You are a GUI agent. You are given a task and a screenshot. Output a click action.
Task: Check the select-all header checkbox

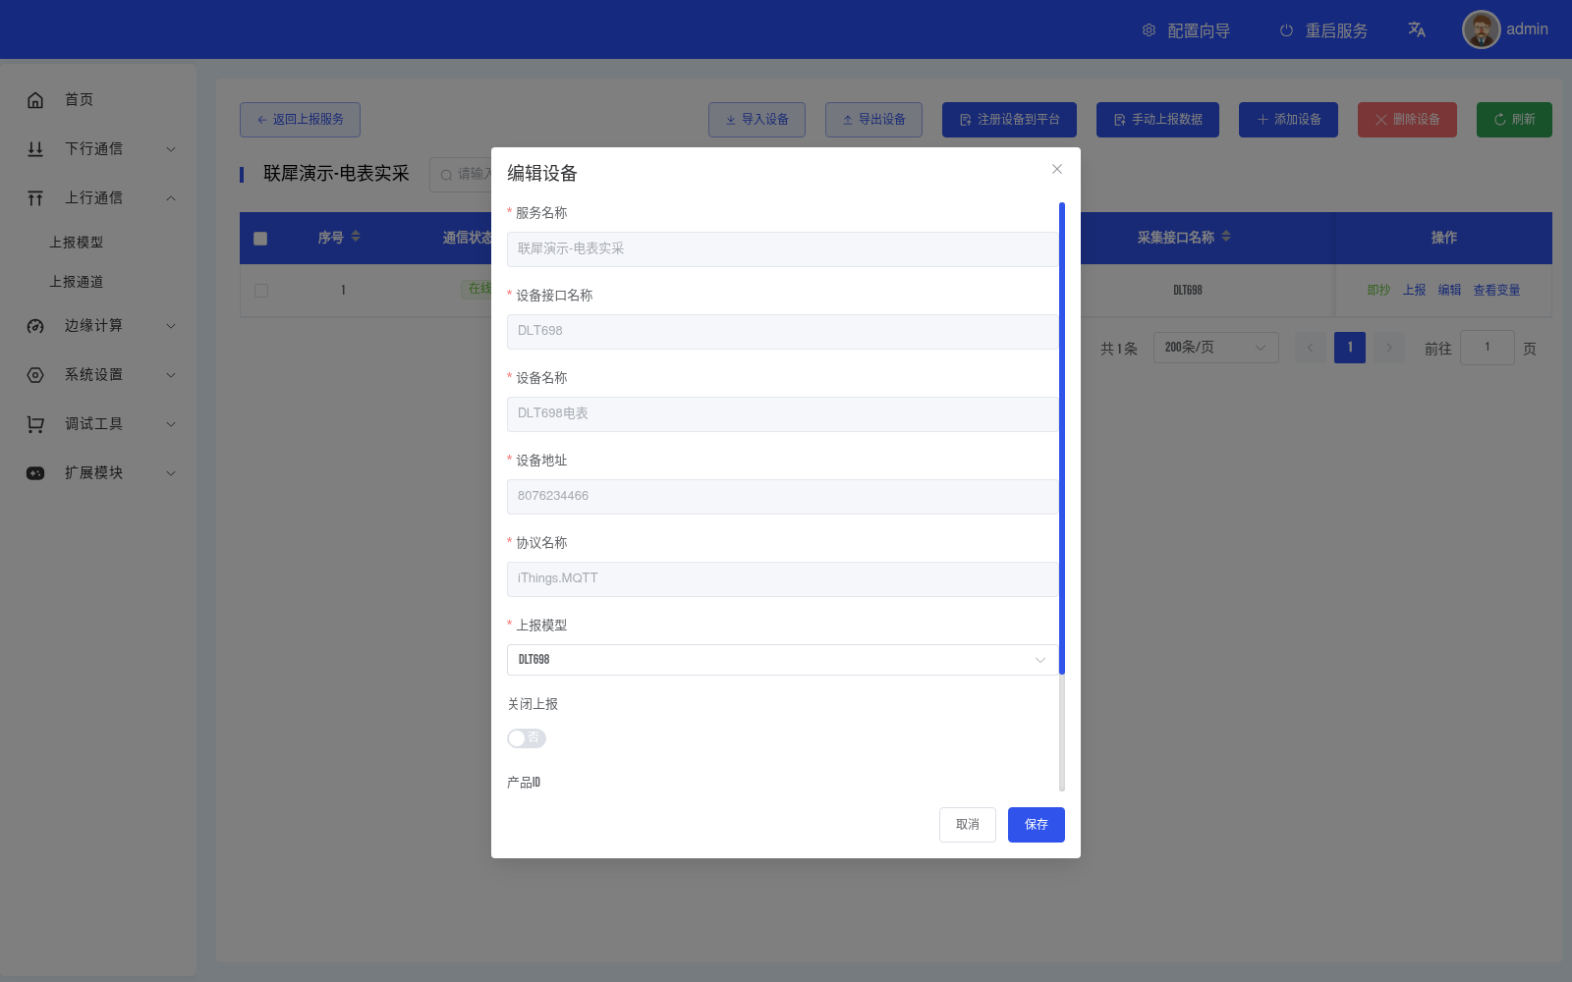260,238
